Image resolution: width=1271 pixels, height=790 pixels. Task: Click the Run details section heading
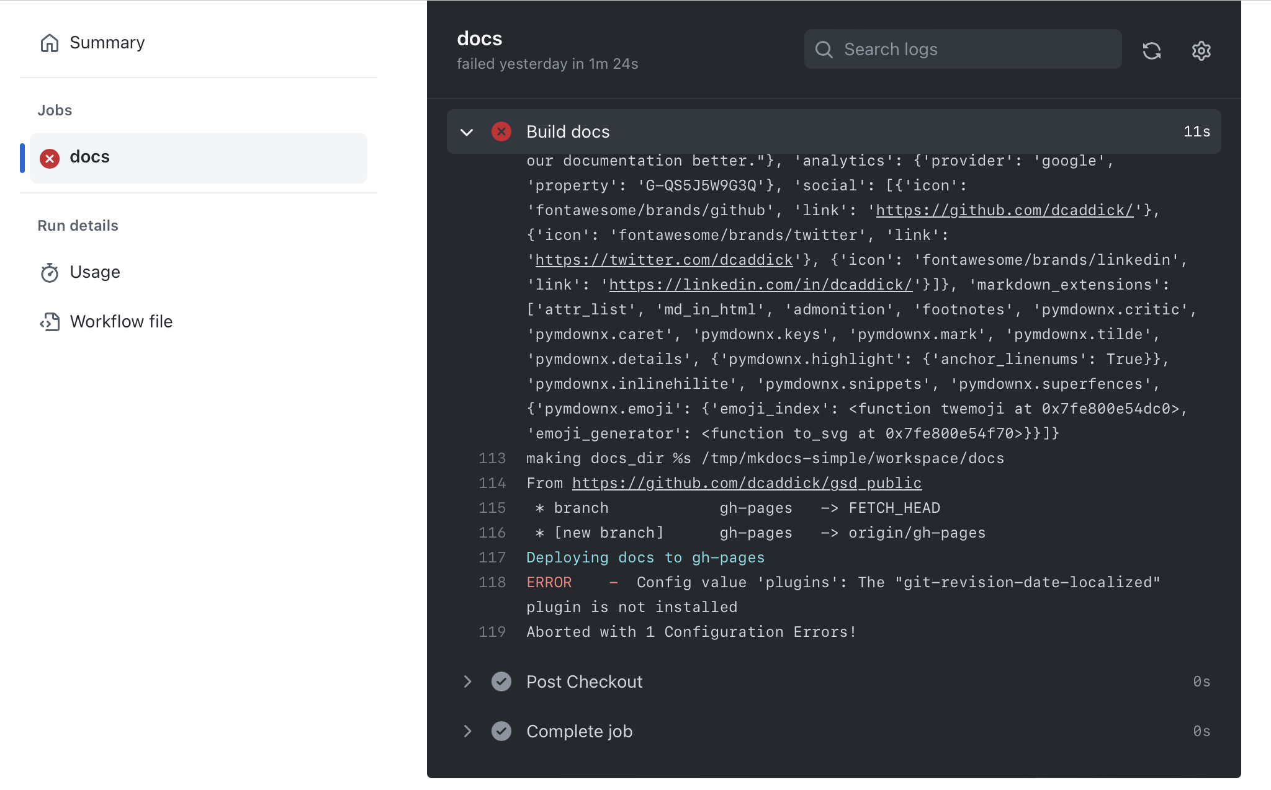click(78, 226)
